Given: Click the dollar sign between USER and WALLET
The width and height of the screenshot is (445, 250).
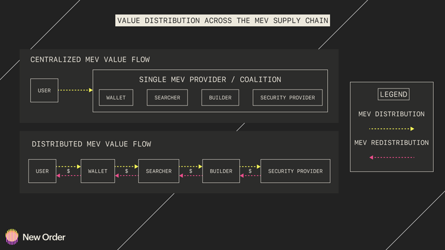Looking at the screenshot, I should pos(68,171).
